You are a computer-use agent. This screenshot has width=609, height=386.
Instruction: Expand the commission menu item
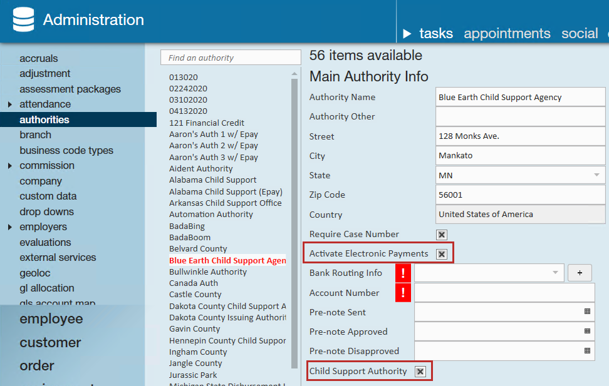coord(10,166)
